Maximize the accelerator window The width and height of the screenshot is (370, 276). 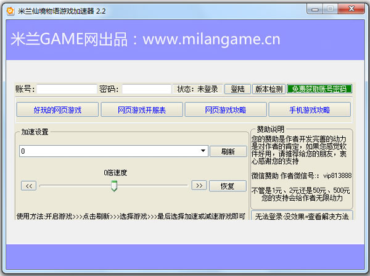331,9
